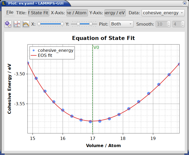189x155 pixels.
Task: Click the Y range slider right handle
Action: tap(91, 24)
